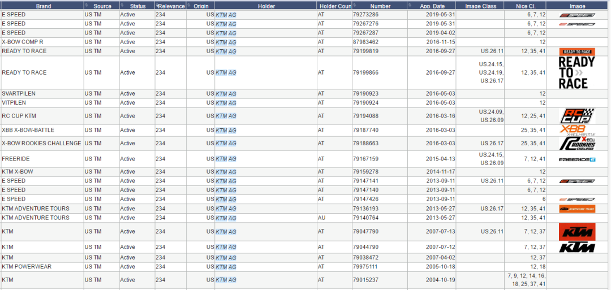Click the Image Class column header
Viewport: 611px width, 290px height.
[x=480, y=6]
